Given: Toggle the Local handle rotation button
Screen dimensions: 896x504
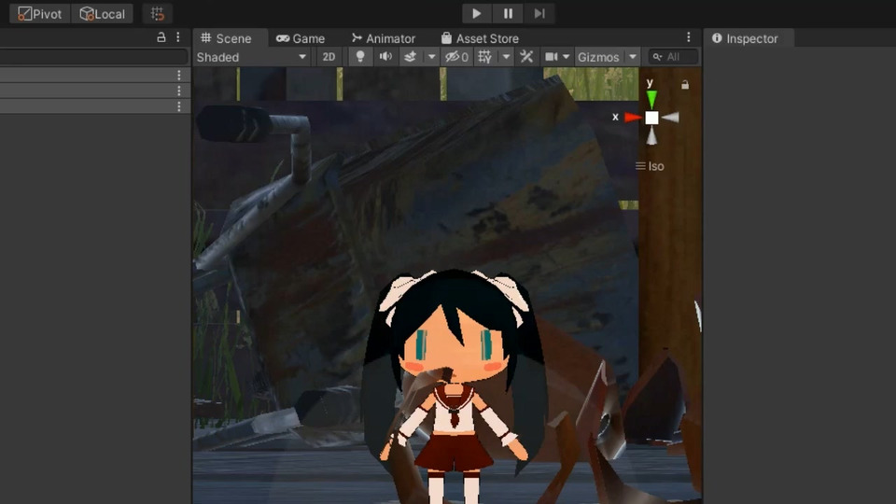Looking at the screenshot, I should click(x=103, y=14).
